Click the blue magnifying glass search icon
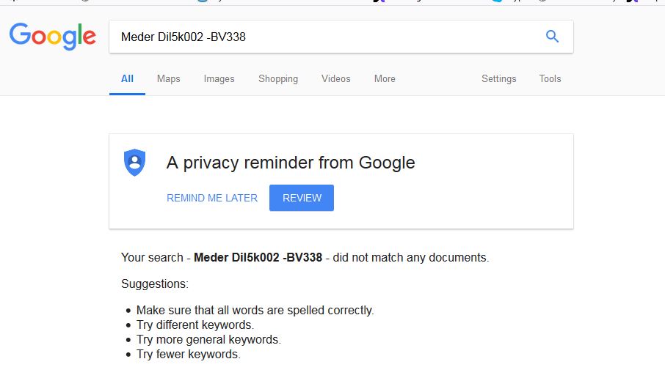The height and width of the screenshot is (389, 665). click(x=552, y=37)
